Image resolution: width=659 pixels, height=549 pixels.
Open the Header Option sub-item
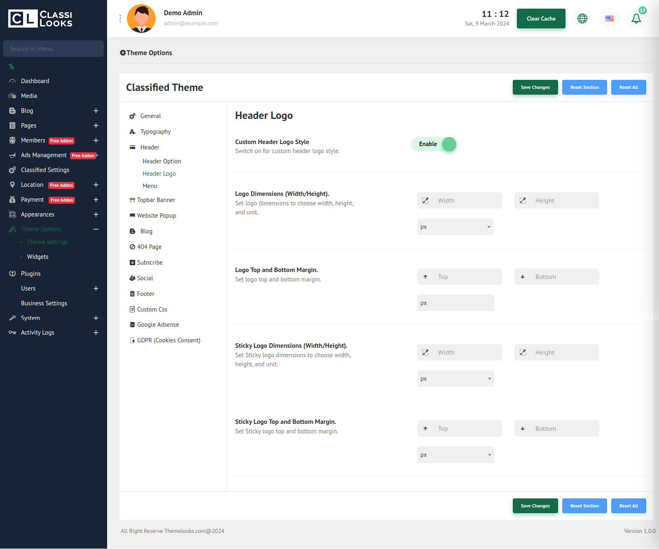point(161,161)
